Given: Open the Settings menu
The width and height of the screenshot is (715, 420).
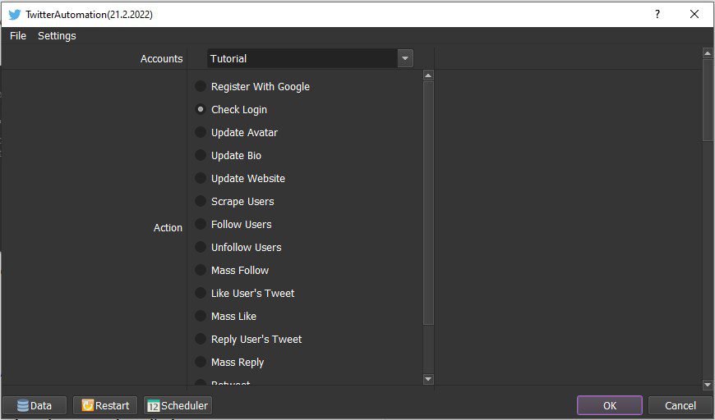Looking at the screenshot, I should 57,35.
